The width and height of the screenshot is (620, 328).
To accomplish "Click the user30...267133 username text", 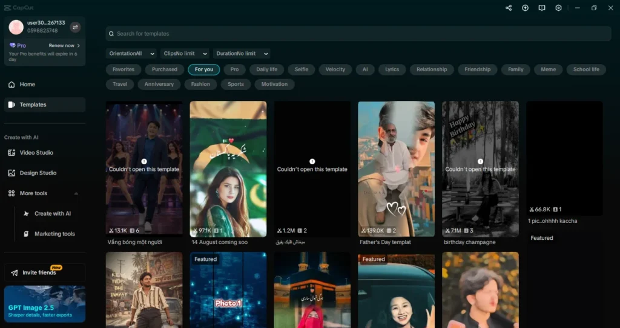I will coord(46,23).
